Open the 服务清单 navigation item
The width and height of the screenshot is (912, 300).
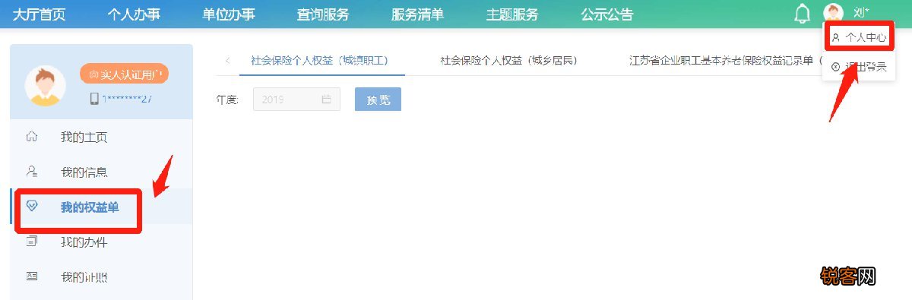point(418,14)
